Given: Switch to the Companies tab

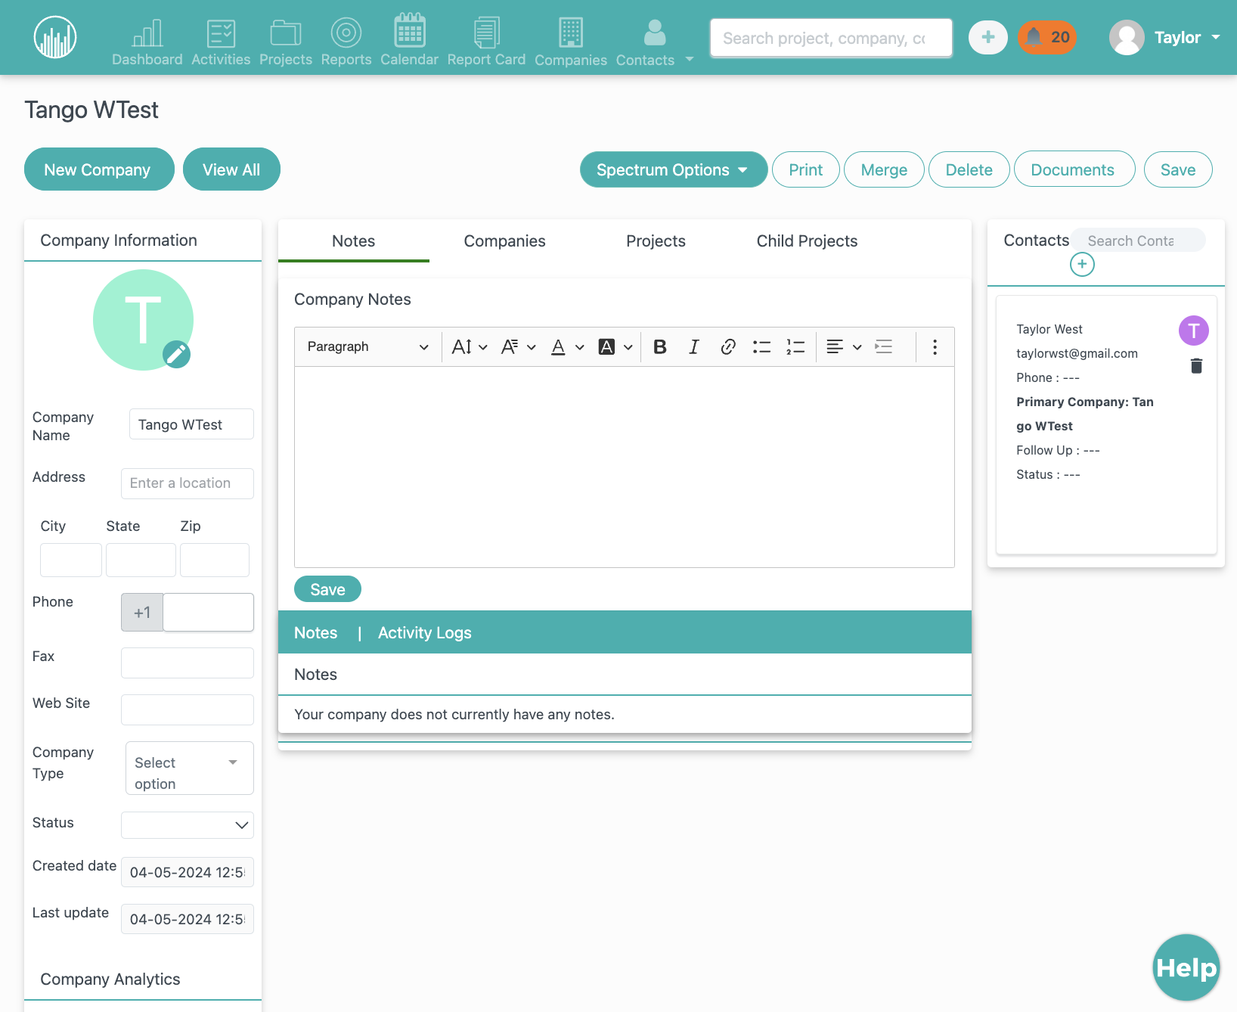Looking at the screenshot, I should click(x=504, y=241).
